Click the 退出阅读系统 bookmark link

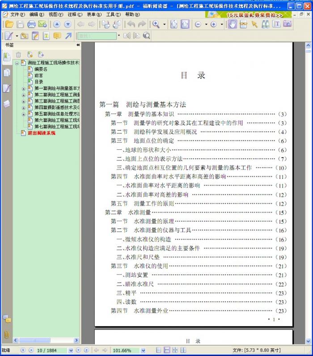(42, 133)
